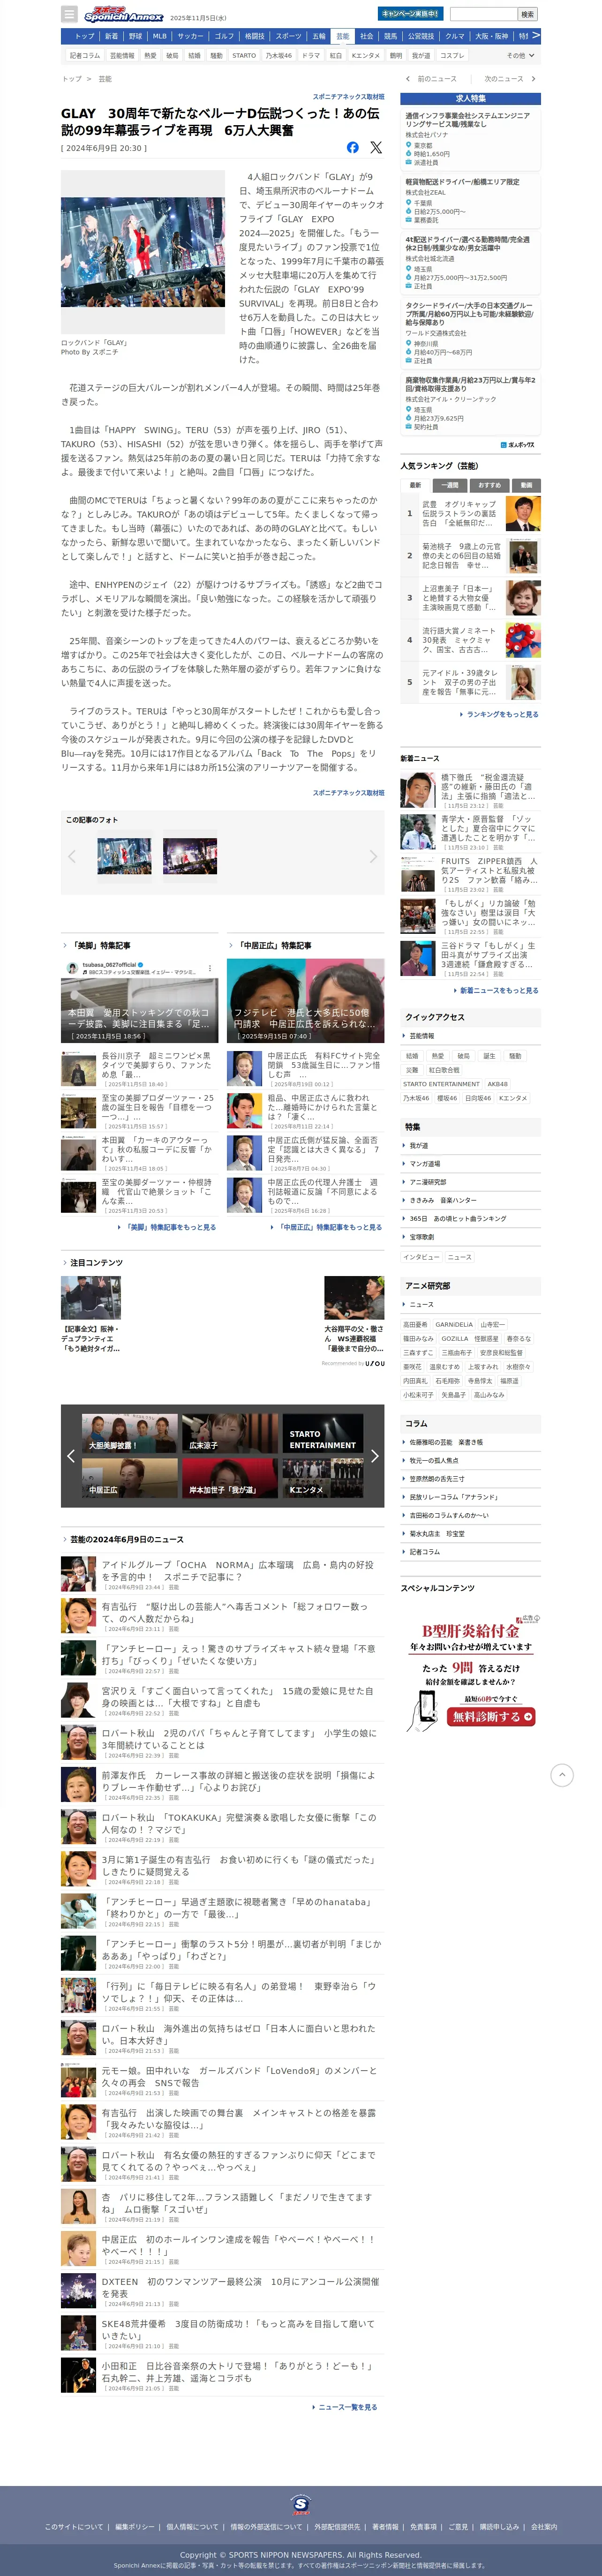
Task: Click the 検索 search button
Action: 527,14
